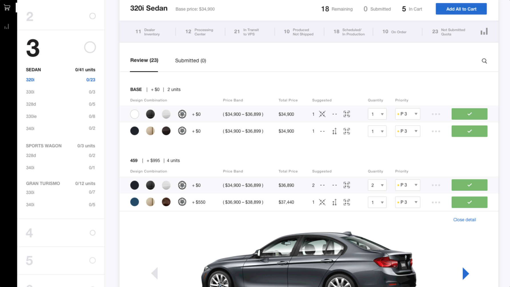Click the In Transit to VPS count
Screen dimensions: 510x287
(237, 32)
